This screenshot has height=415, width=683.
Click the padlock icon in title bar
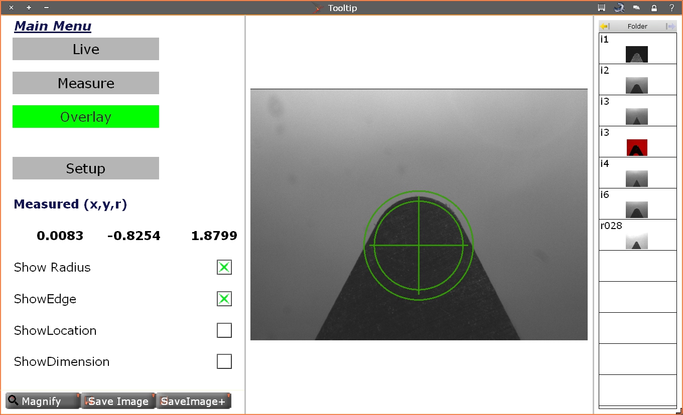654,8
